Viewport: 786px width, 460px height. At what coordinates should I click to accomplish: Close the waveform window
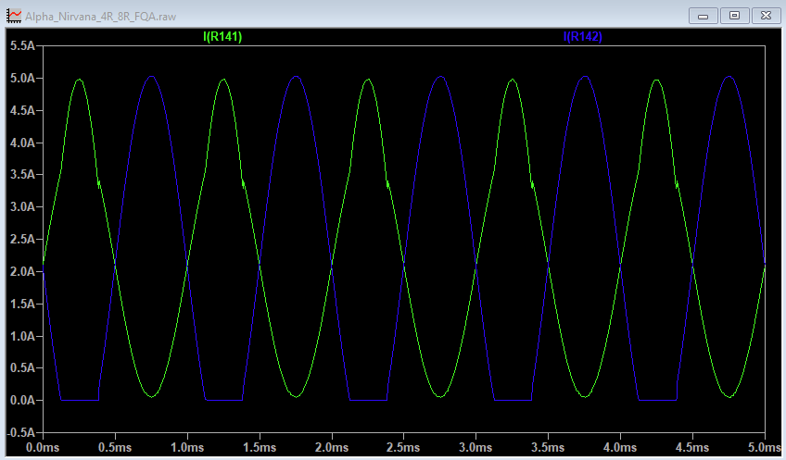[x=766, y=16]
